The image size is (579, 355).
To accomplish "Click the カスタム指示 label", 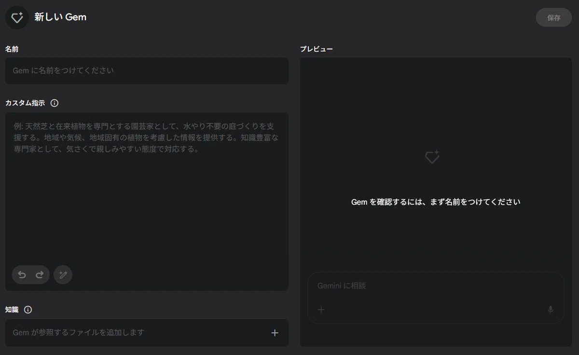I will (x=25, y=103).
